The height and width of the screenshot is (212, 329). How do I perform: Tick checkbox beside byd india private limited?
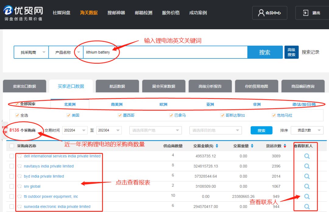pos(12,176)
